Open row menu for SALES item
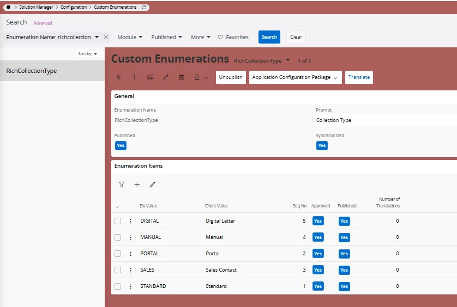The image size is (457, 307). tap(130, 270)
